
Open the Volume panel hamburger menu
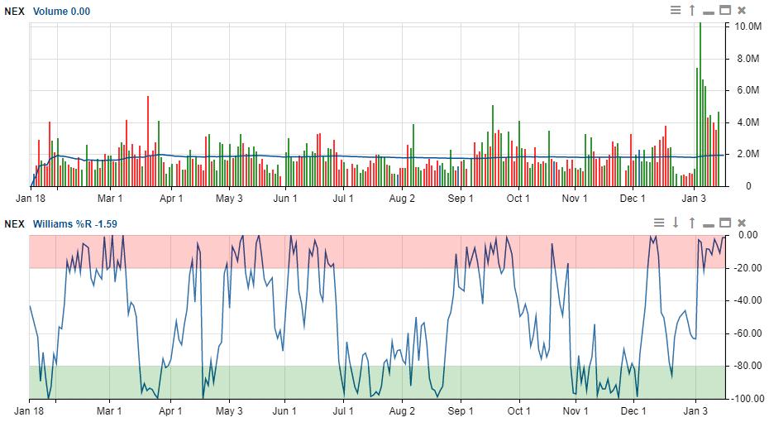tap(676, 11)
